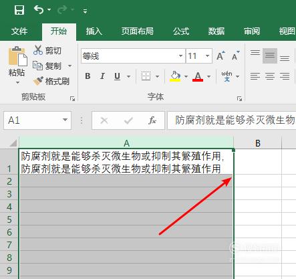Image resolution: width=296 pixels, height=279 pixels.
Task: Expand the 粘贴 paste options arrow
Action: pos(17,83)
